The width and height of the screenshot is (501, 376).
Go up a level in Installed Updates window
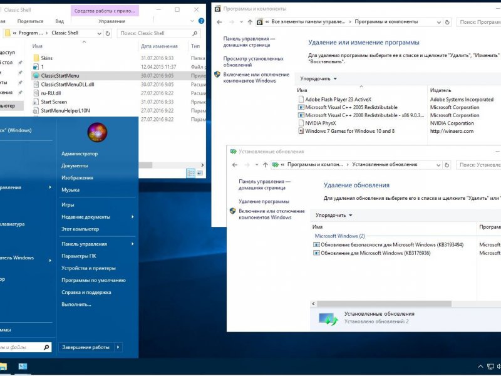point(265,165)
